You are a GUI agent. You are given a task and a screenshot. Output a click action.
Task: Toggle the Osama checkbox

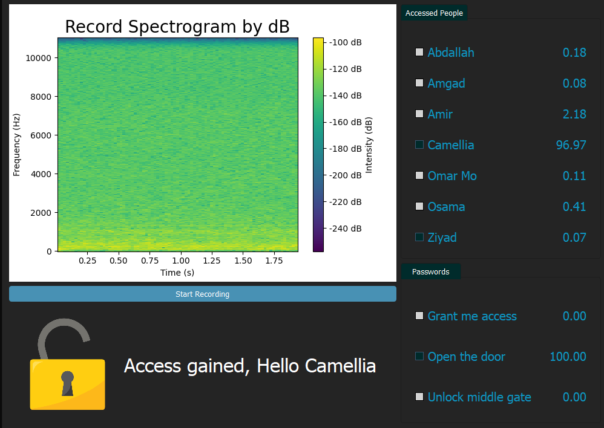[419, 207]
